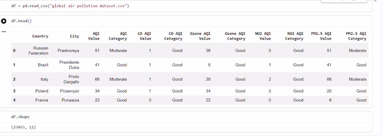Click the Ozone AQI Value header

point(200,36)
